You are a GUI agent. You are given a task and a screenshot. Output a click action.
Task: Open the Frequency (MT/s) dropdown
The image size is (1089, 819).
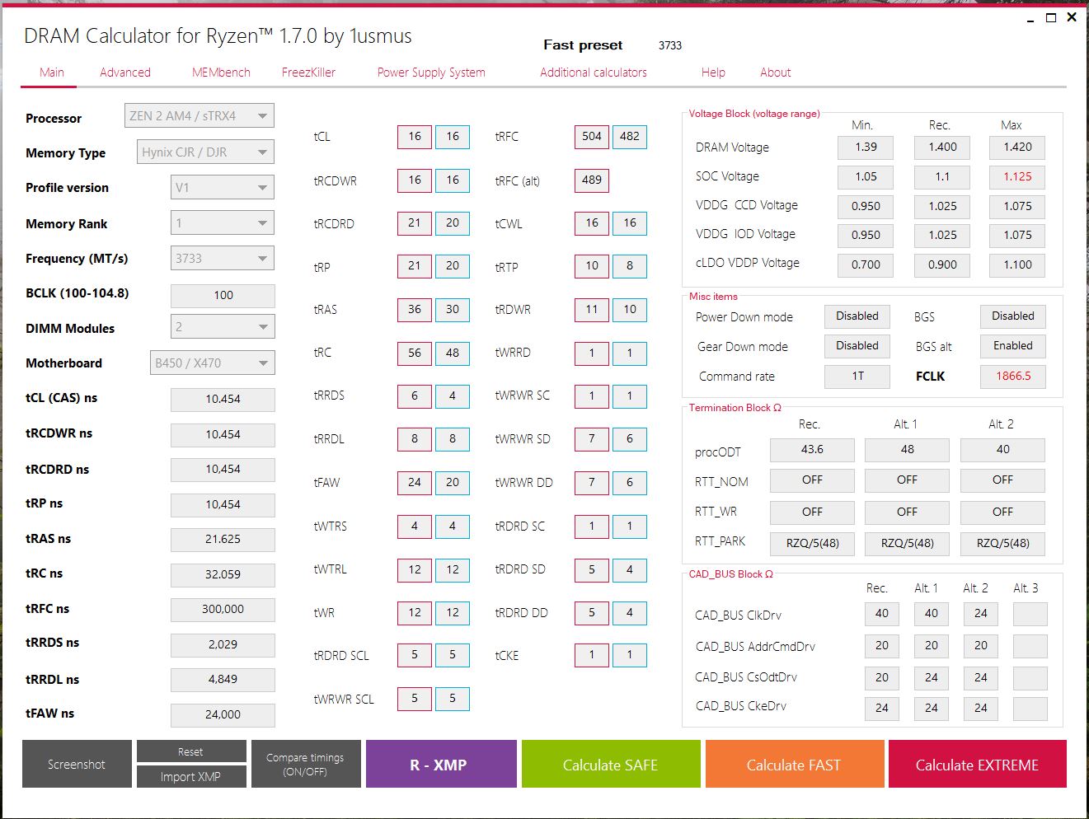223,259
